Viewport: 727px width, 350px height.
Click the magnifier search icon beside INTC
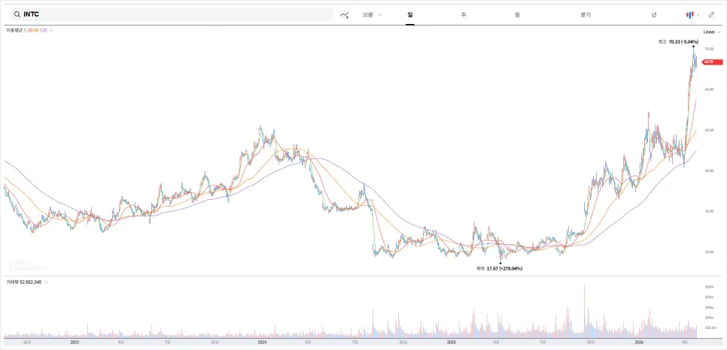click(17, 14)
